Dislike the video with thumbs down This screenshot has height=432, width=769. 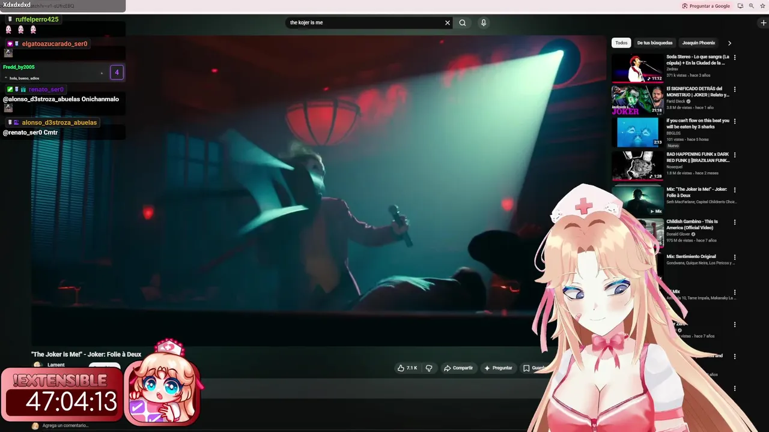[429, 368]
